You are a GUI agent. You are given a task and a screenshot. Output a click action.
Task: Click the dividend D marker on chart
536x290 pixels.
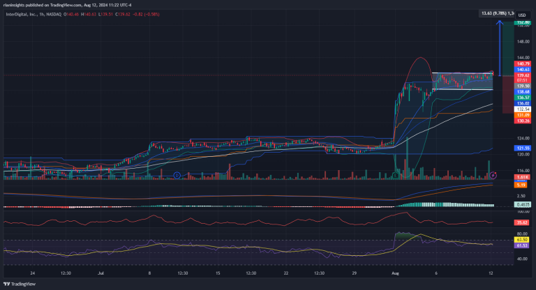[x=177, y=176]
